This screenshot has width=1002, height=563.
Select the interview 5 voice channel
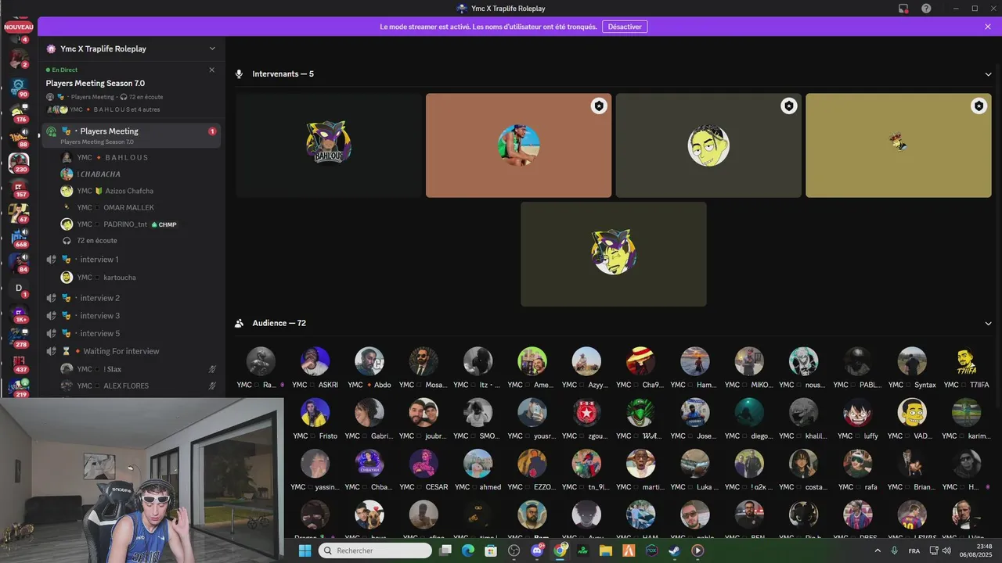[132, 334]
